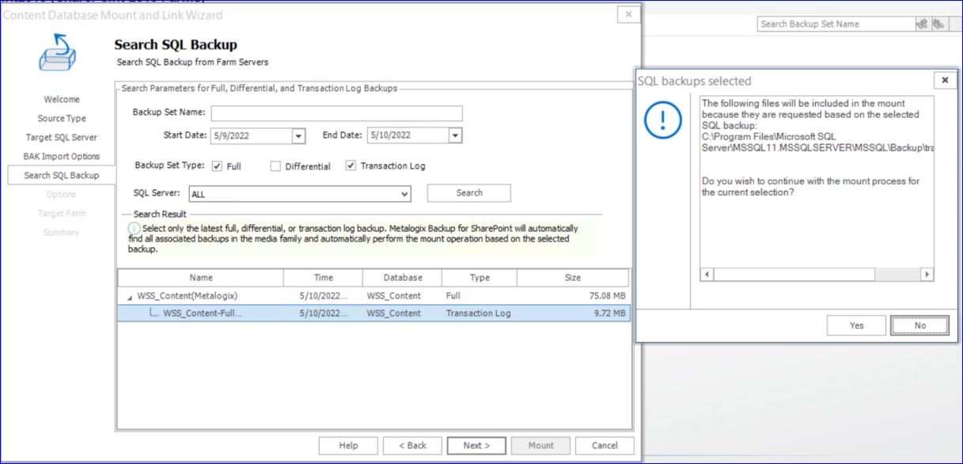Toggle the Full backup set type checkbox

(x=218, y=166)
